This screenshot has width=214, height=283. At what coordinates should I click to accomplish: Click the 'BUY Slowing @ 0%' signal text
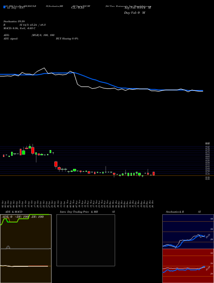pos(67,39)
